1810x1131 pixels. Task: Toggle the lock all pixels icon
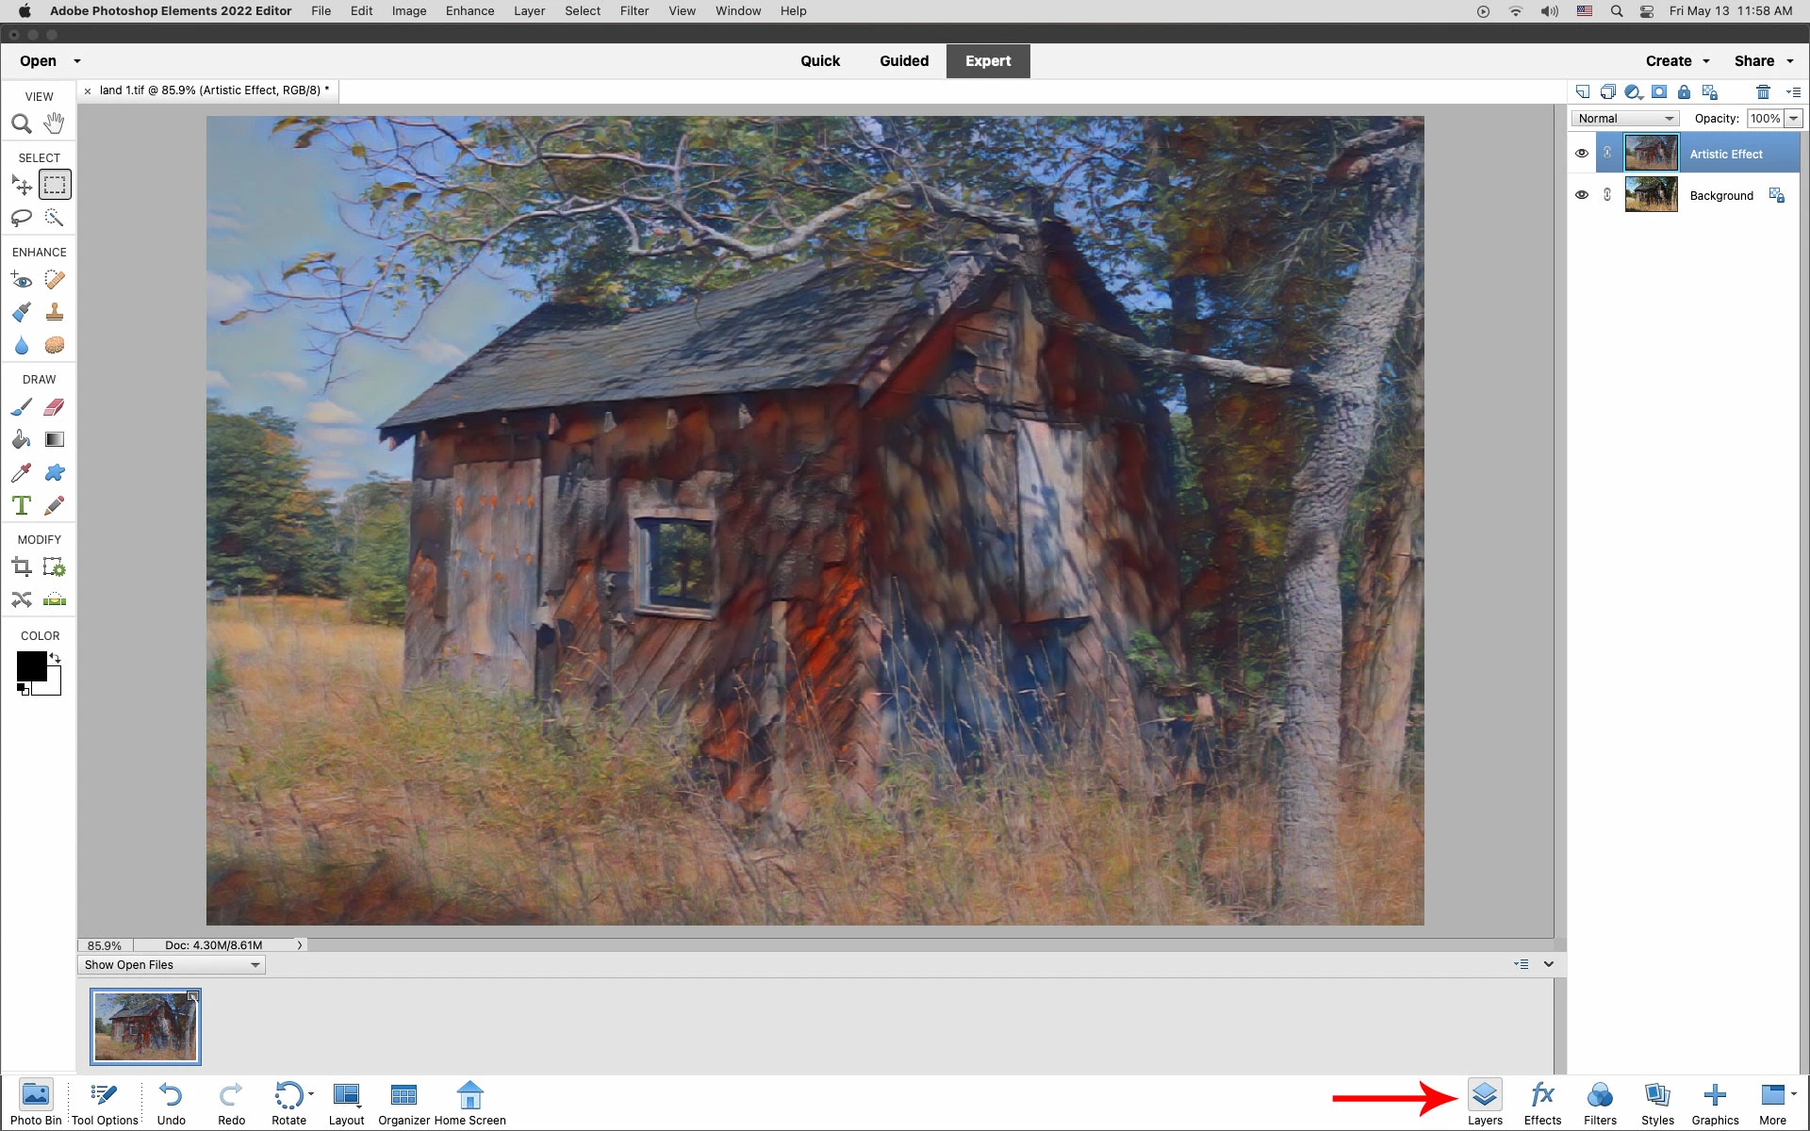click(1684, 91)
